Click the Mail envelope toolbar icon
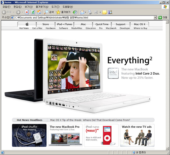 pyautogui.click(x=82, y=12)
